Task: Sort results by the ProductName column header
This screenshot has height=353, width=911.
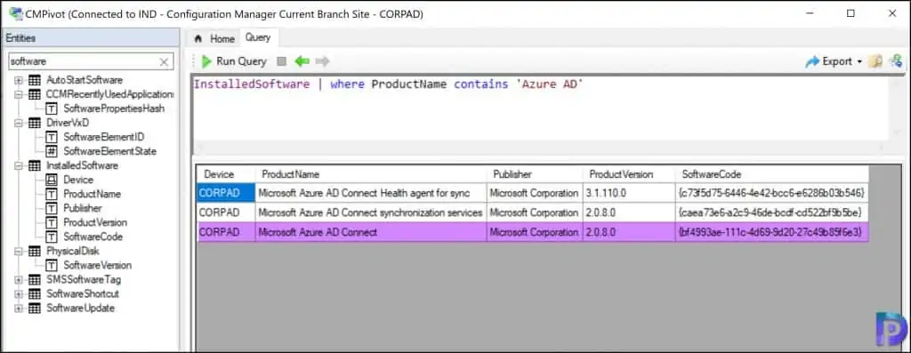Action: pyautogui.click(x=371, y=174)
